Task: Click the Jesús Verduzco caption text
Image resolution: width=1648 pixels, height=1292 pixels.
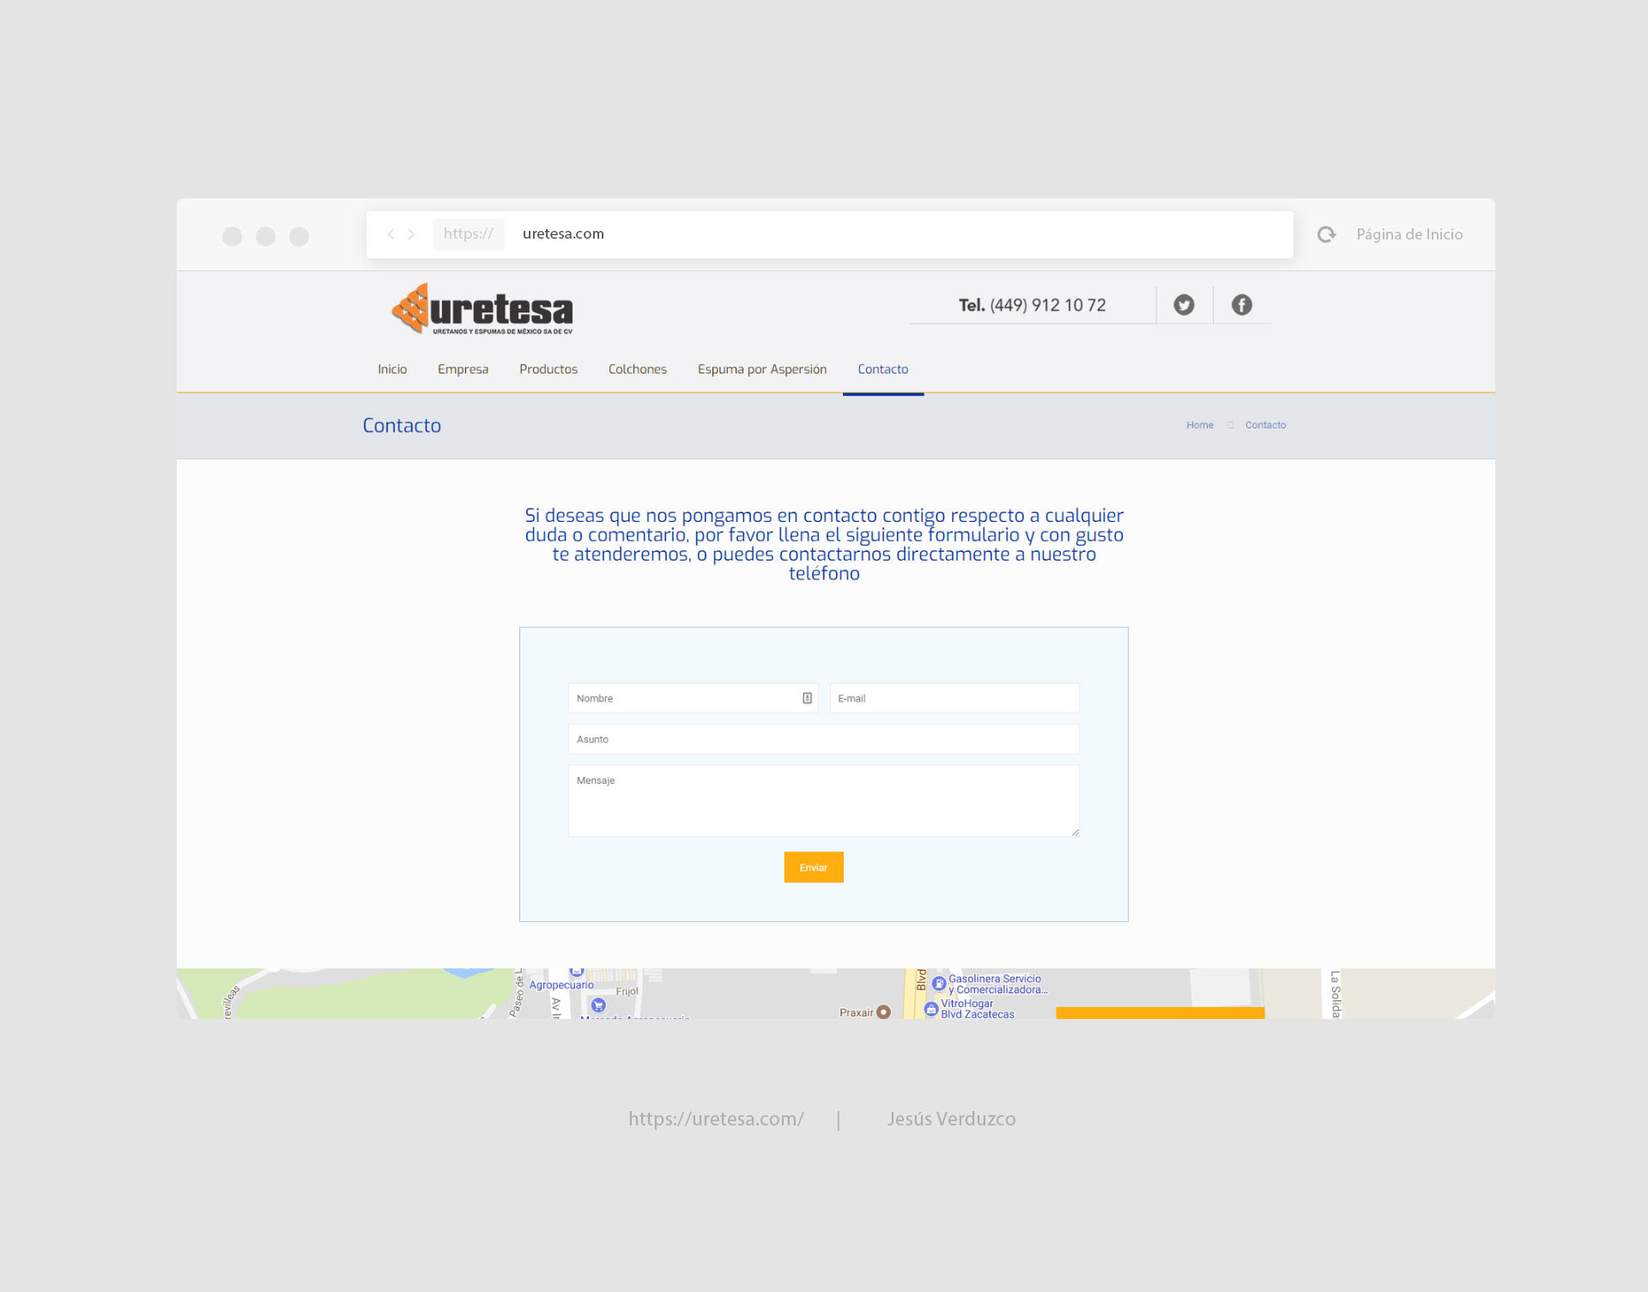Action: (x=951, y=1119)
